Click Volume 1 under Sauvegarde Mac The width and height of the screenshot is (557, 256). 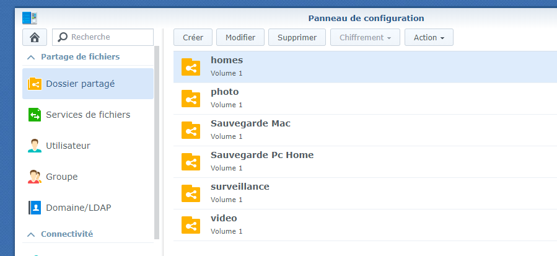(226, 136)
